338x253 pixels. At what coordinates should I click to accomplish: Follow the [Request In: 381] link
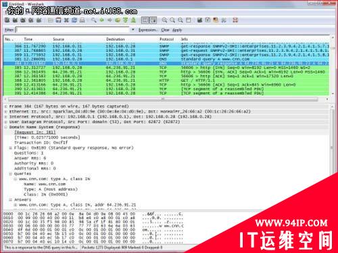[x=35, y=132]
